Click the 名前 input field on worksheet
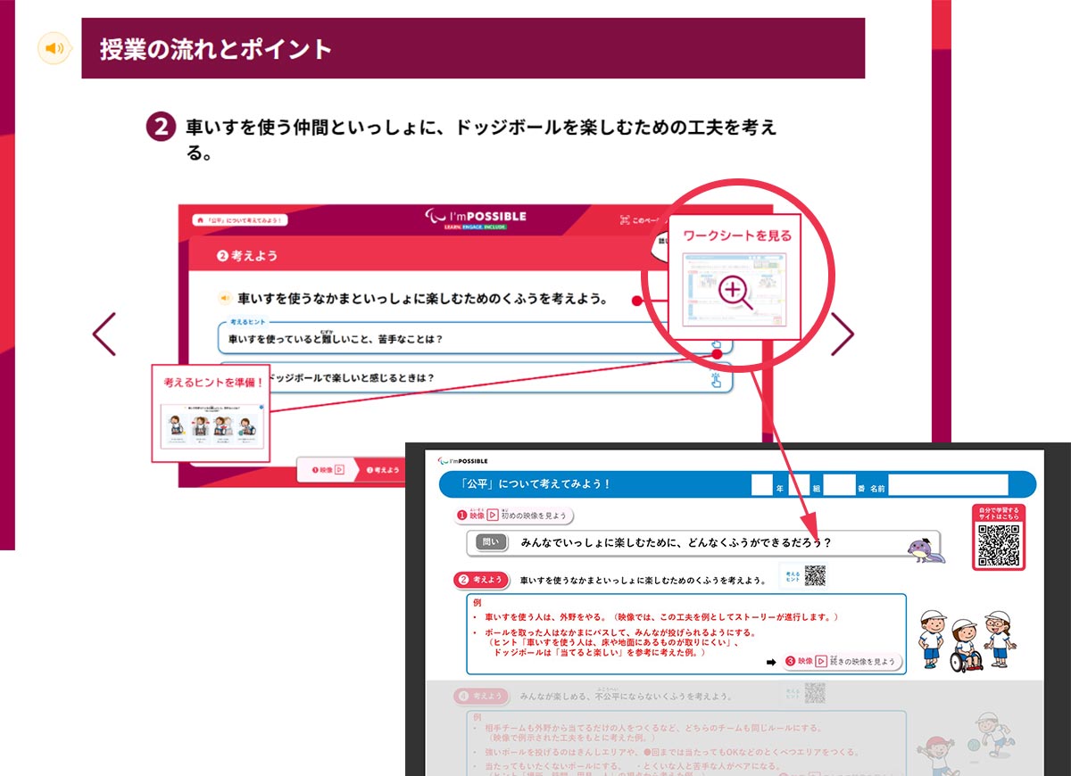This screenshot has height=776, width=1071. pos(947,486)
